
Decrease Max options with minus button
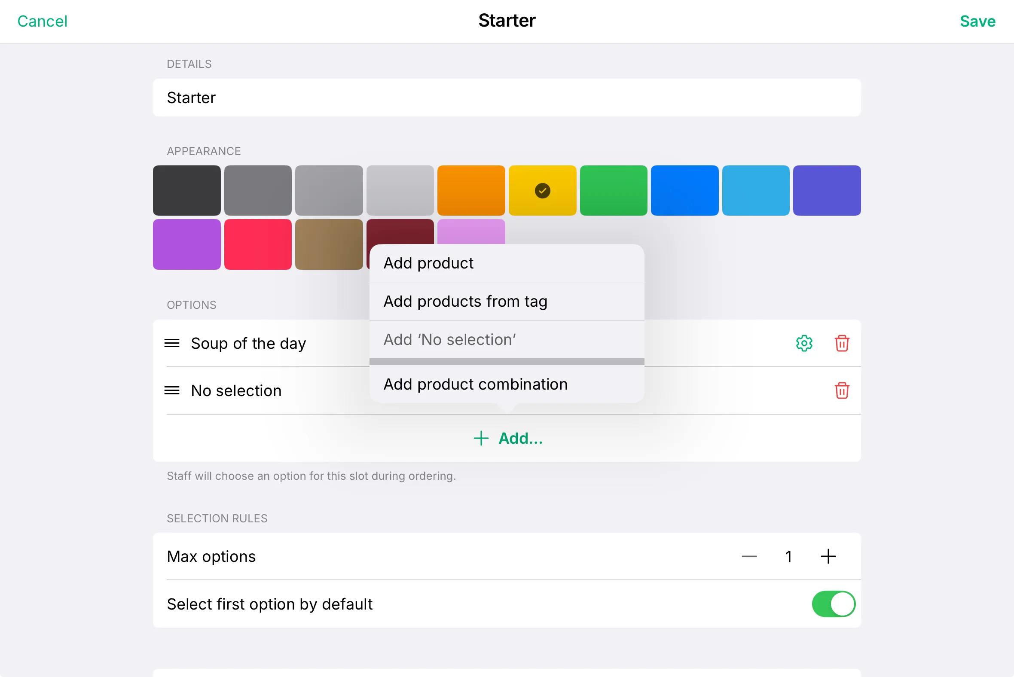tap(749, 557)
